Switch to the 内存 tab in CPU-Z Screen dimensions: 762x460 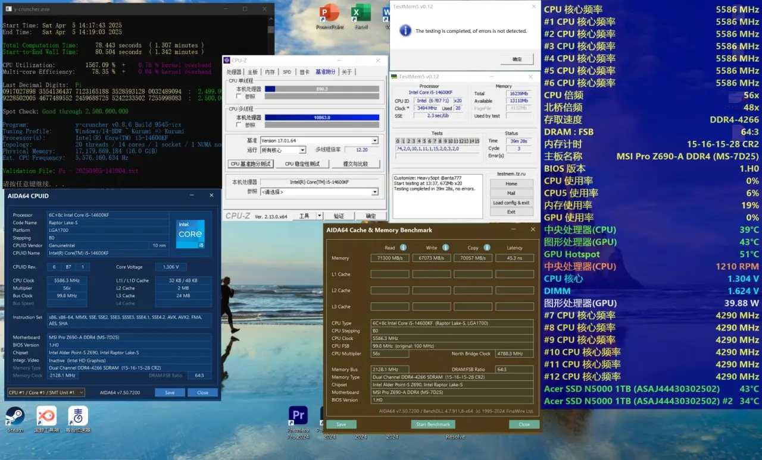pyautogui.click(x=270, y=72)
